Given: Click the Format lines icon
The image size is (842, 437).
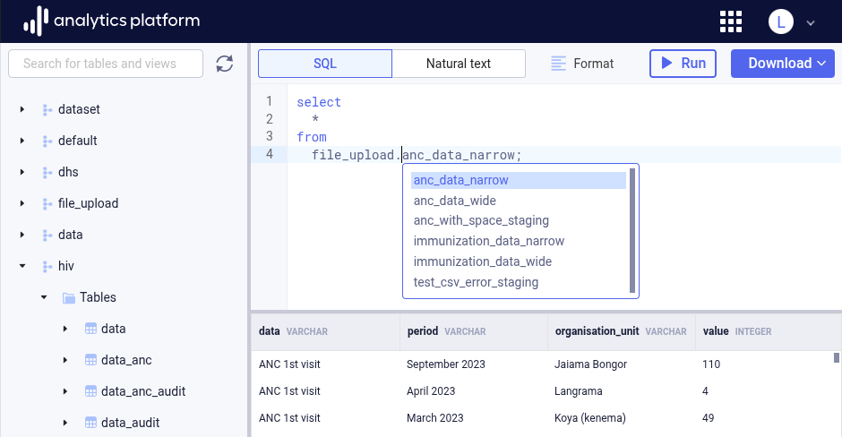Looking at the screenshot, I should coord(558,64).
